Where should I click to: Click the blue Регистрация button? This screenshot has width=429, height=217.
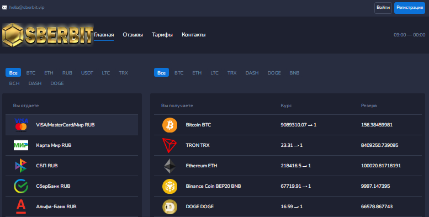click(410, 8)
